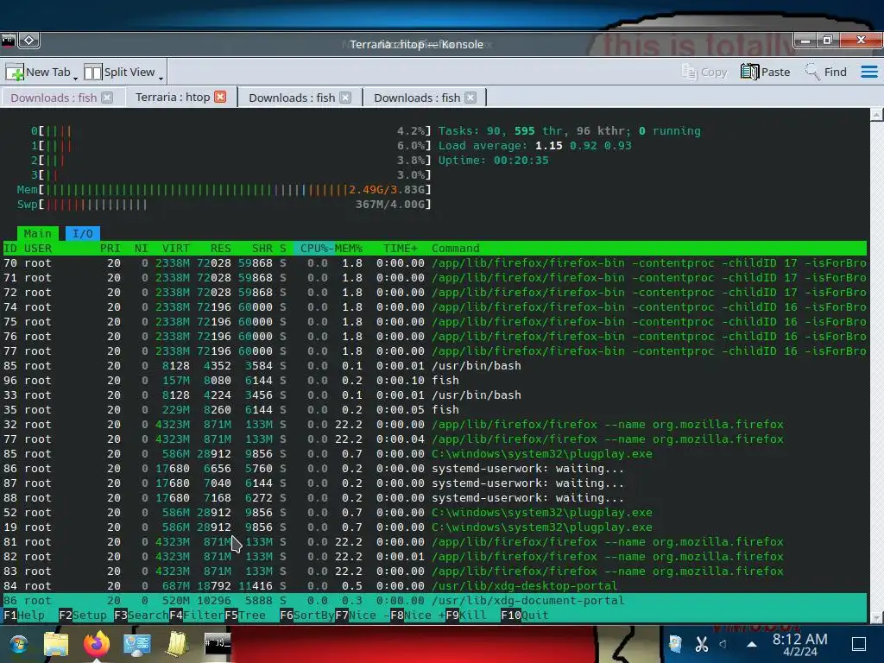Expand the New Tab dropdown arrow
The width and height of the screenshot is (884, 663).
click(x=76, y=78)
